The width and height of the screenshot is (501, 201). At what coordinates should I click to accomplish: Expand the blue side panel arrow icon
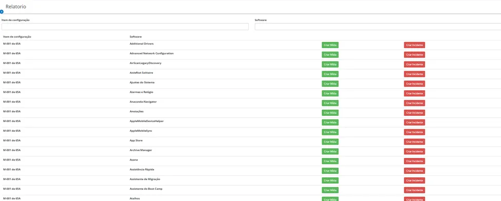[x=2, y=11]
